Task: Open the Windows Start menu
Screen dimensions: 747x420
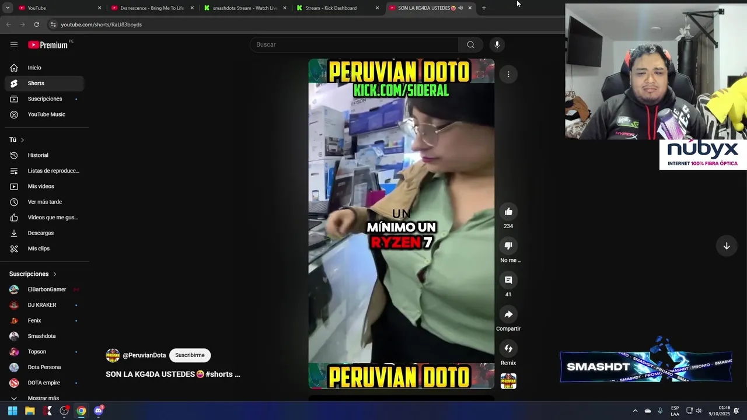Action: pyautogui.click(x=12, y=411)
